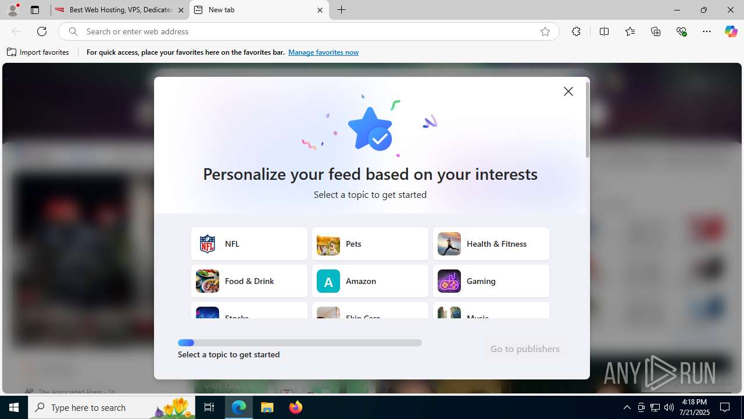The height and width of the screenshot is (419, 744).
Task: Select the New tab tab
Action: [x=259, y=10]
